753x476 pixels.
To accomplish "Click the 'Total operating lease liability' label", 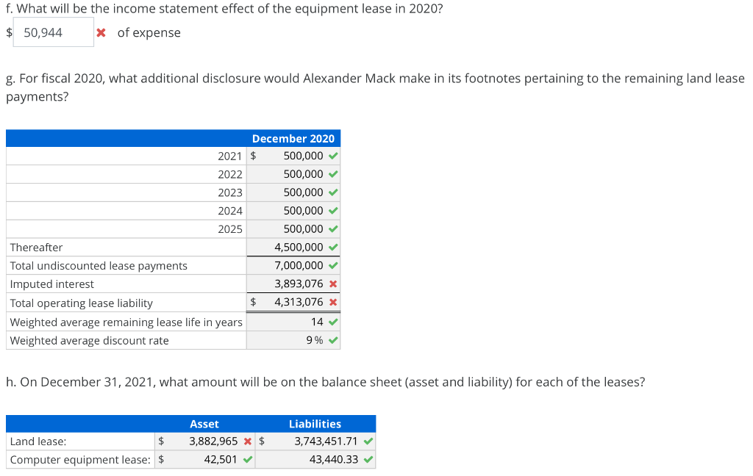I will [81, 303].
